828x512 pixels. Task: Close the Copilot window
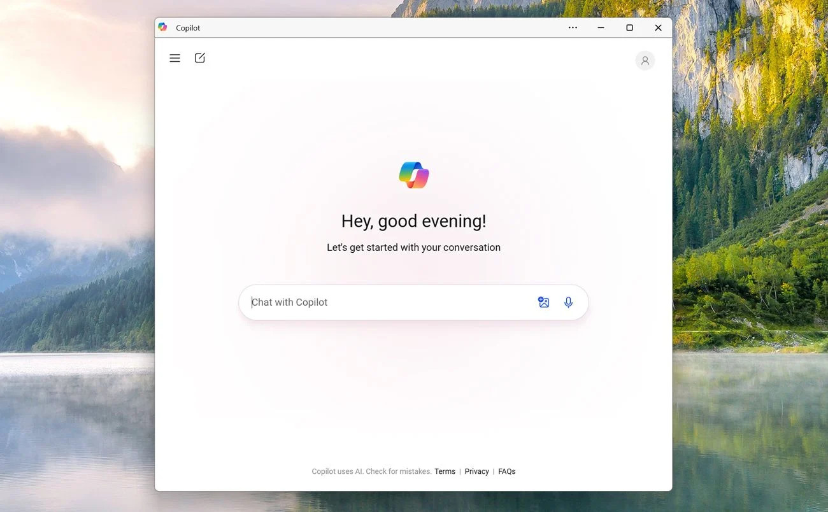pyautogui.click(x=658, y=27)
